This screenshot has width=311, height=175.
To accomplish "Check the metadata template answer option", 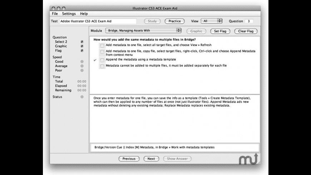I will pyautogui.click(x=102, y=60).
